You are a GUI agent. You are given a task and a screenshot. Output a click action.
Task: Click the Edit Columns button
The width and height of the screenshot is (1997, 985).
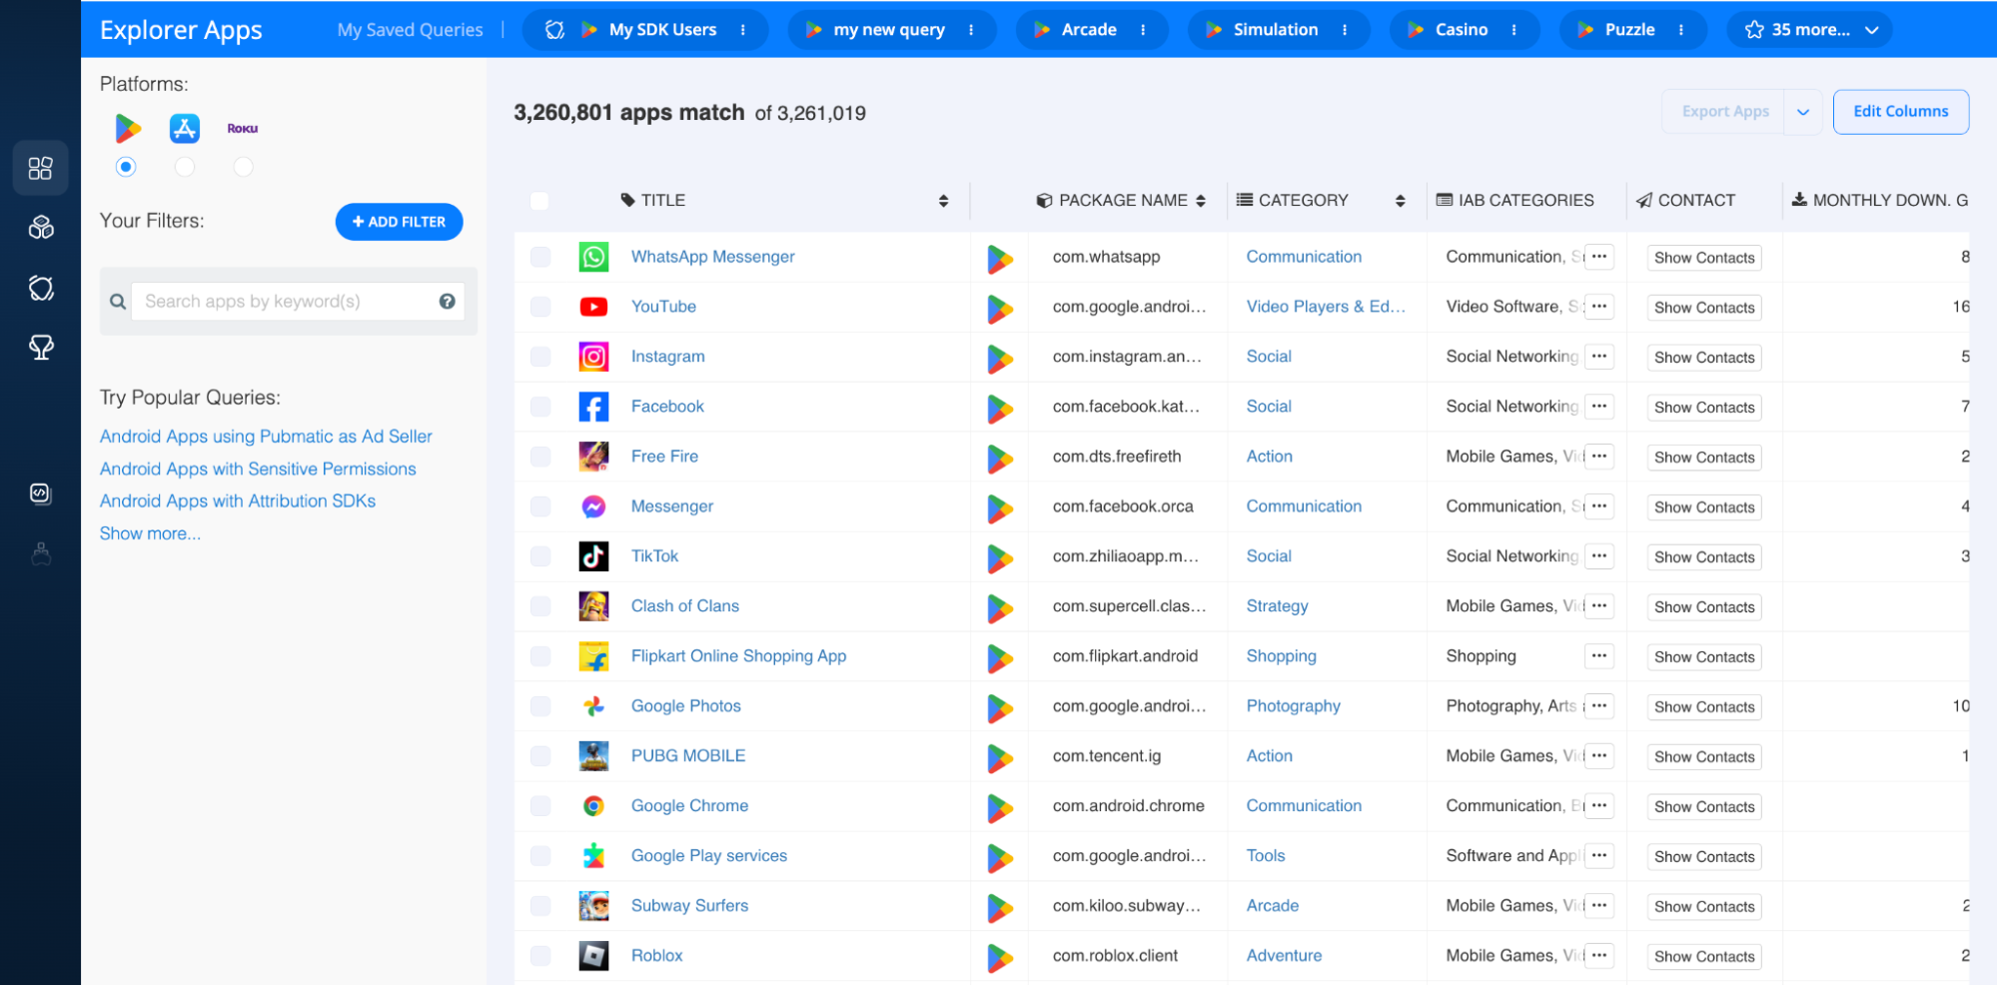1900,112
